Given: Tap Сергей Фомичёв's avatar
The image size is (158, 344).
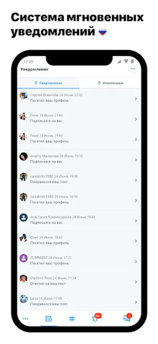Looking at the screenshot, I should pos(23,96).
